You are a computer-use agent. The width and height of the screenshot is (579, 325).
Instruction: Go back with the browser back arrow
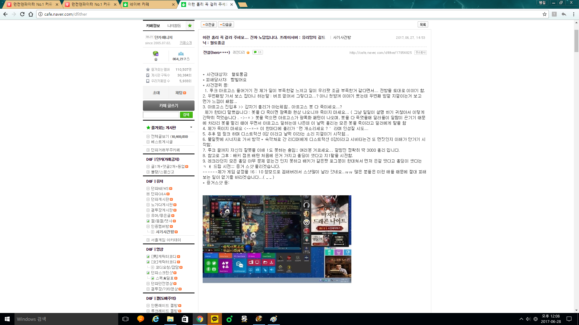click(5, 14)
